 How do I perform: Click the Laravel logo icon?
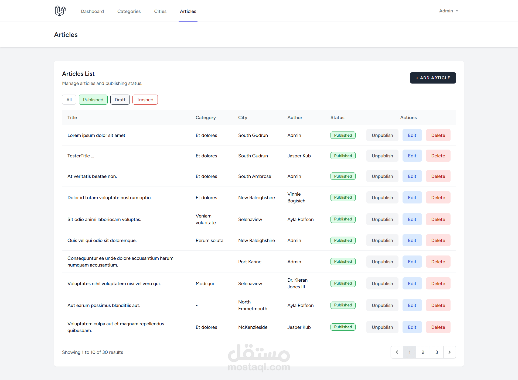point(60,11)
